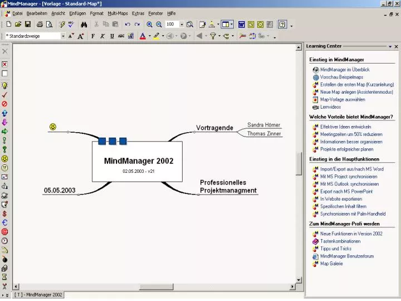The height and width of the screenshot is (301, 401).
Task: Open the Multi-Maps menu
Action: pos(118,13)
